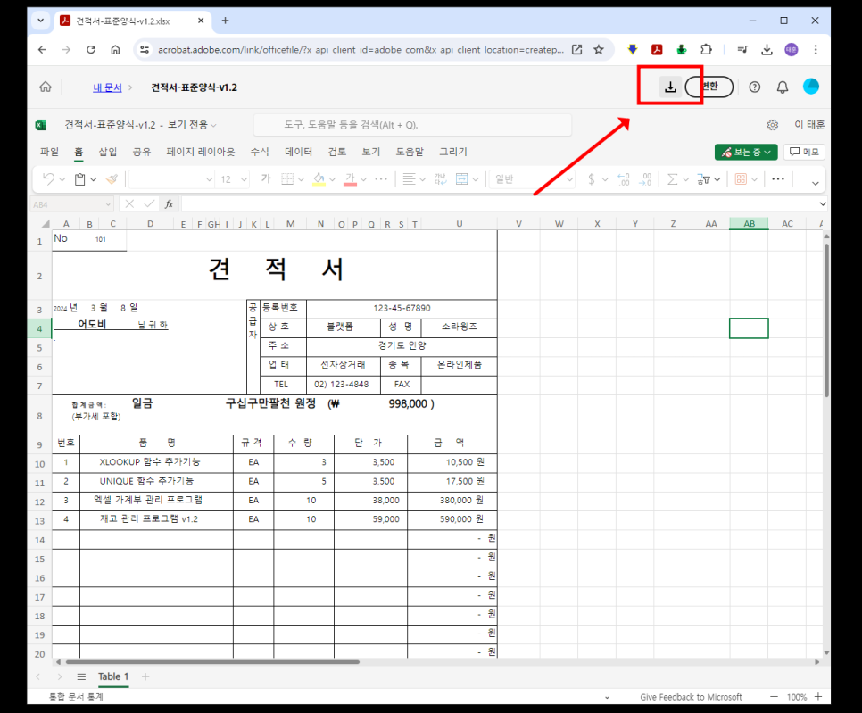Image resolution: width=862 pixels, height=713 pixels.
Task: Click the zoom in plus icon
Action: 818,697
